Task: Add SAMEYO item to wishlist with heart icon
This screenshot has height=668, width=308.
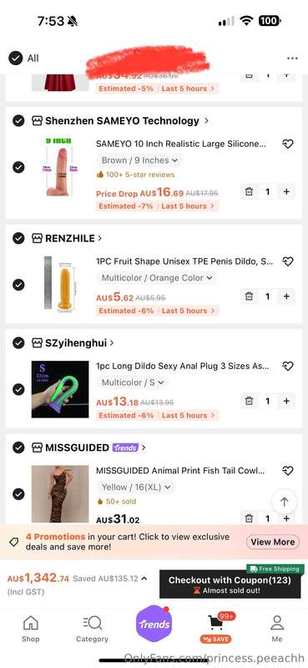Action: (x=288, y=144)
